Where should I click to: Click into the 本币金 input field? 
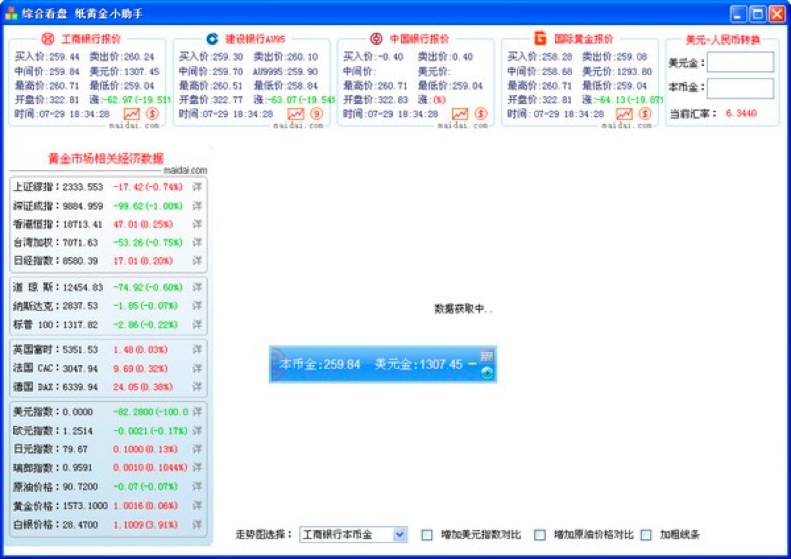point(740,88)
